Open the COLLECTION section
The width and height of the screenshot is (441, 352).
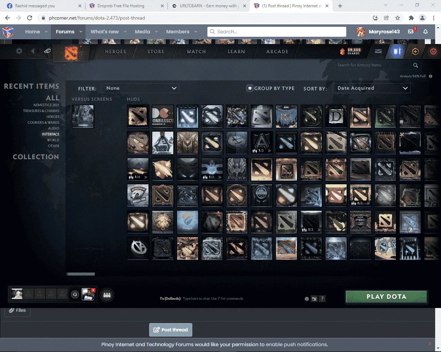tap(36, 157)
